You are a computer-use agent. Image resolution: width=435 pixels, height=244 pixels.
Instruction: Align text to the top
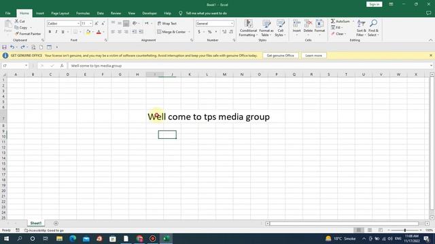click(x=113, y=23)
